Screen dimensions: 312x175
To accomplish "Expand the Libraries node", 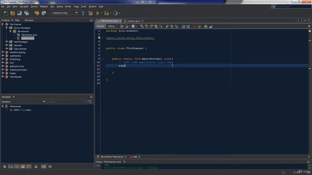I will 6,45.
